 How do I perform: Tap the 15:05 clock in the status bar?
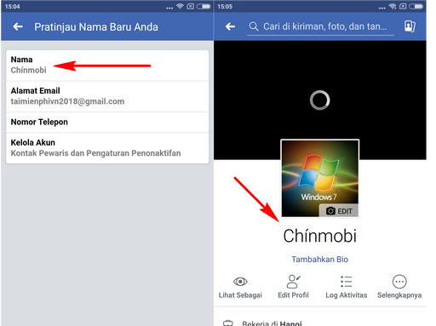225,6
